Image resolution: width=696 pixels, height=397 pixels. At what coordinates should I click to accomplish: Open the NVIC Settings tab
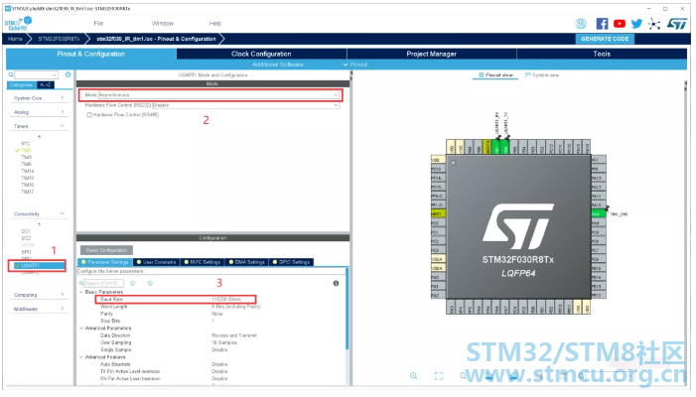[x=203, y=262]
